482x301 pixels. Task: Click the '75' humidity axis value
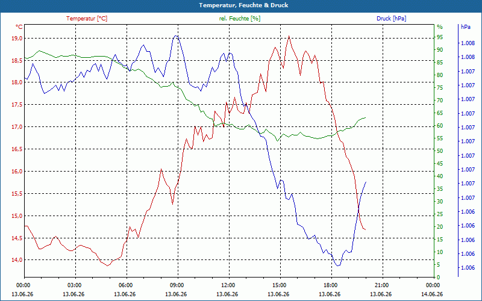pyautogui.click(x=440, y=88)
